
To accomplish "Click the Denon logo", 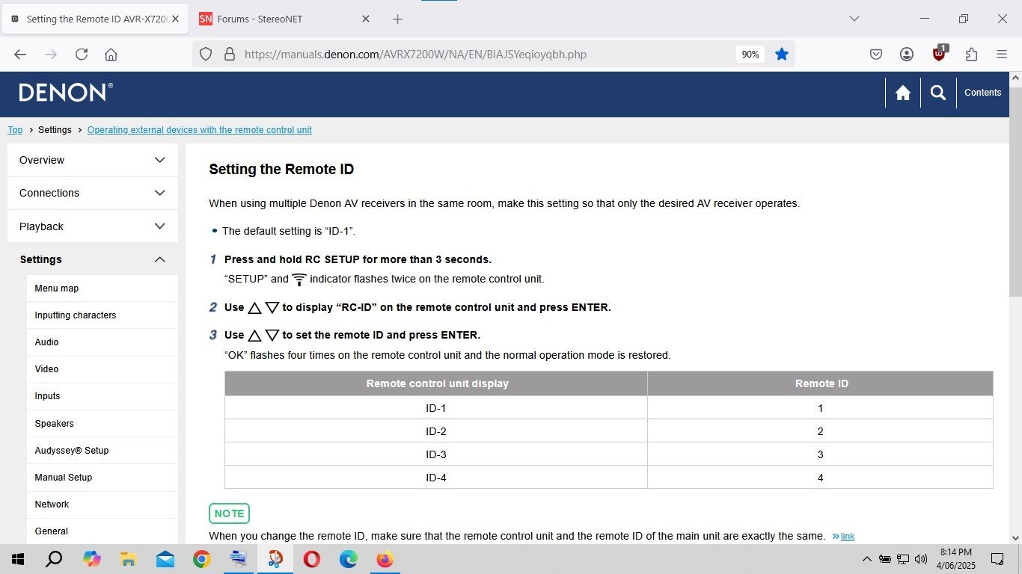I will tap(66, 93).
